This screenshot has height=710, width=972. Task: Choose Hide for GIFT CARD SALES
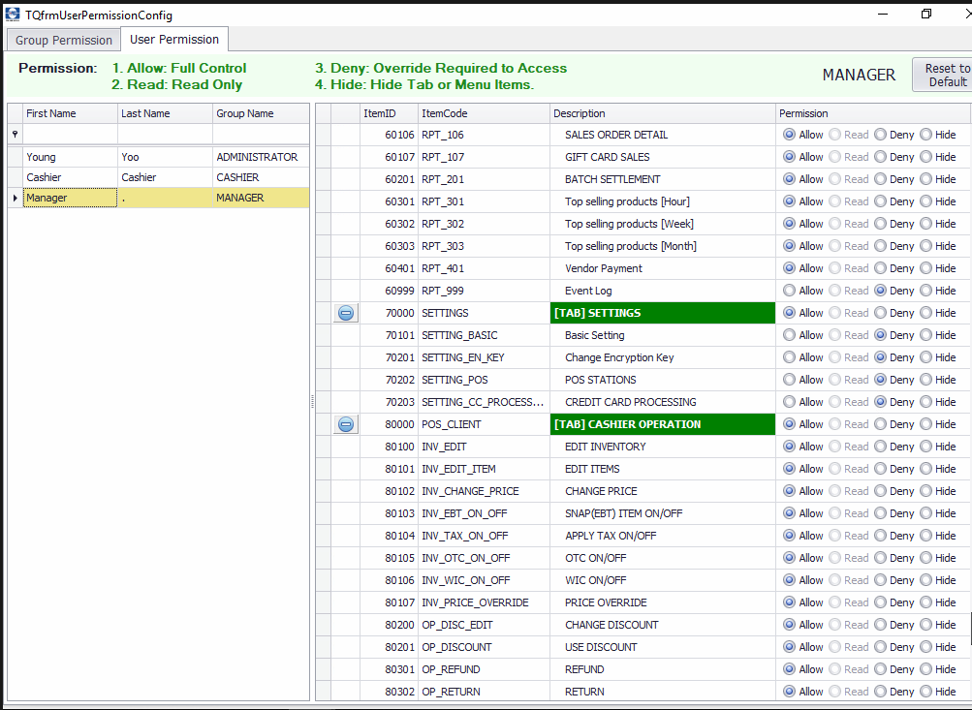click(925, 157)
